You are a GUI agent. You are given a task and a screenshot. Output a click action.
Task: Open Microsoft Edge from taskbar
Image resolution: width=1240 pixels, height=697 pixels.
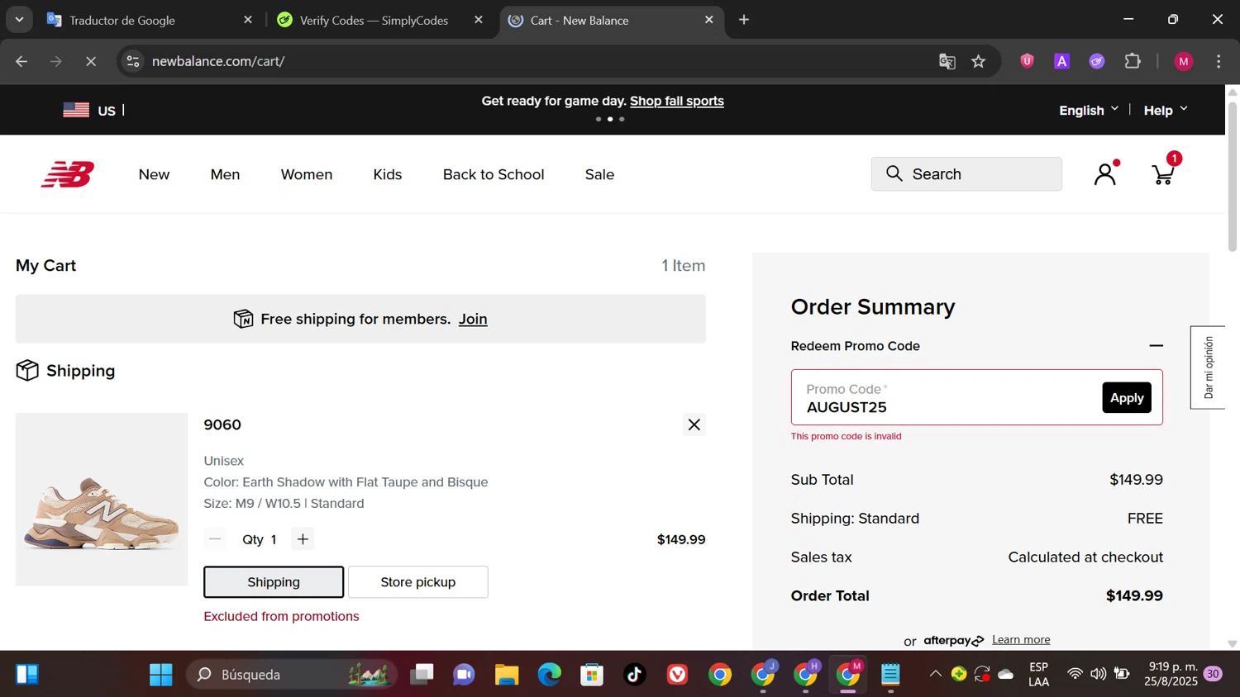549,675
